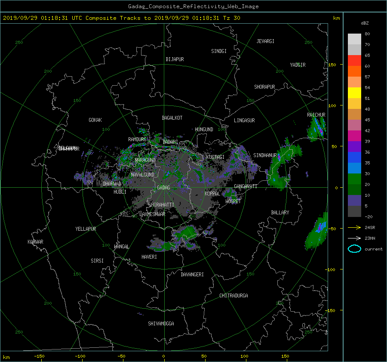This screenshot has width=387, height=362.
Task: Select the light gray 80 dBZ swatch
Action: (x=354, y=39)
